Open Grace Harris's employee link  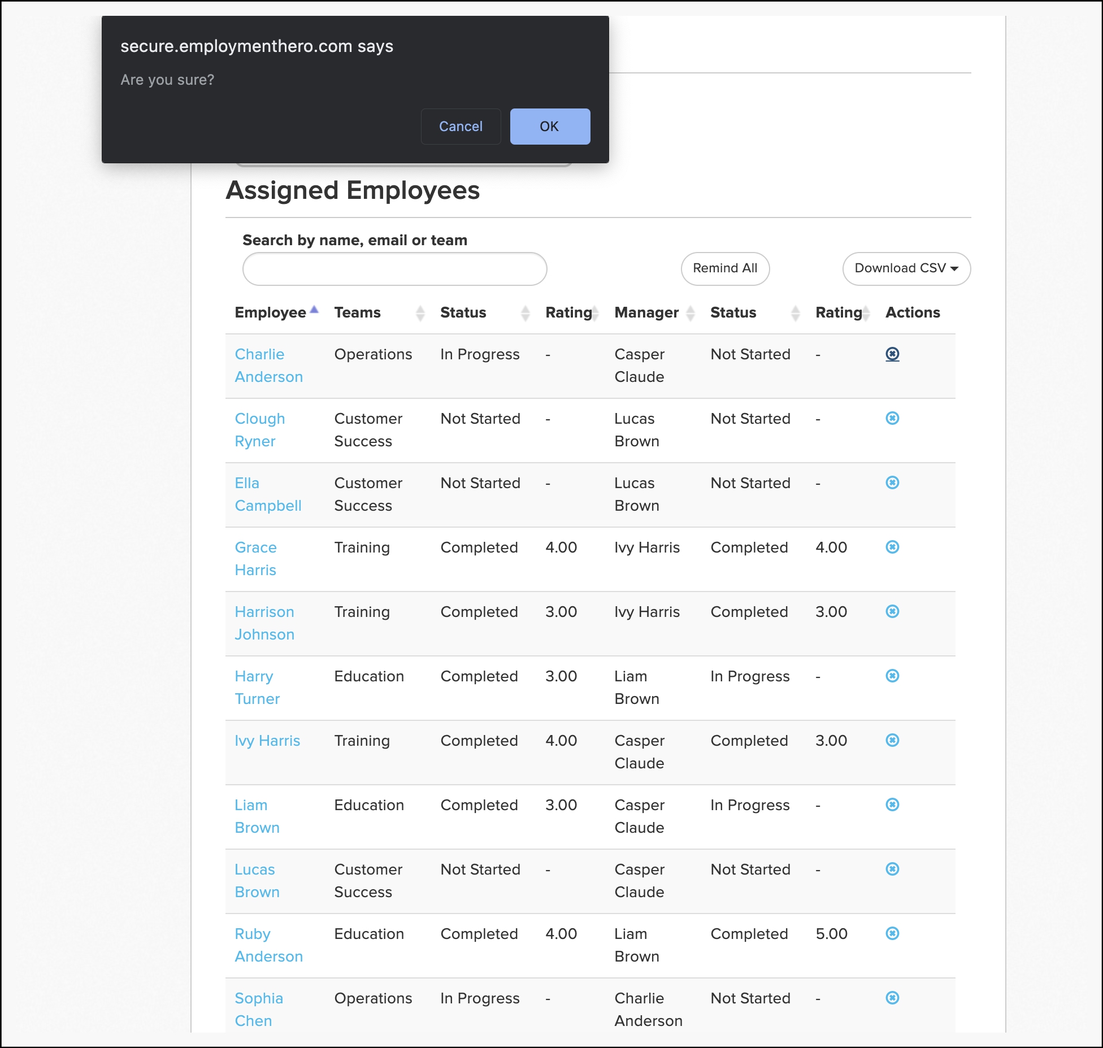pyautogui.click(x=255, y=559)
